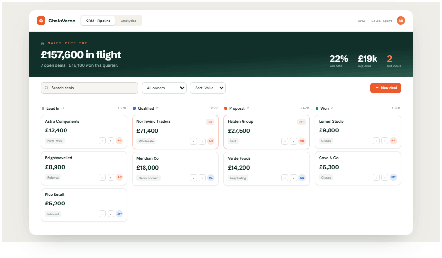Move Brightwave Ltd to the next stage
The height and width of the screenshot is (258, 442).
pyautogui.click(x=111, y=177)
